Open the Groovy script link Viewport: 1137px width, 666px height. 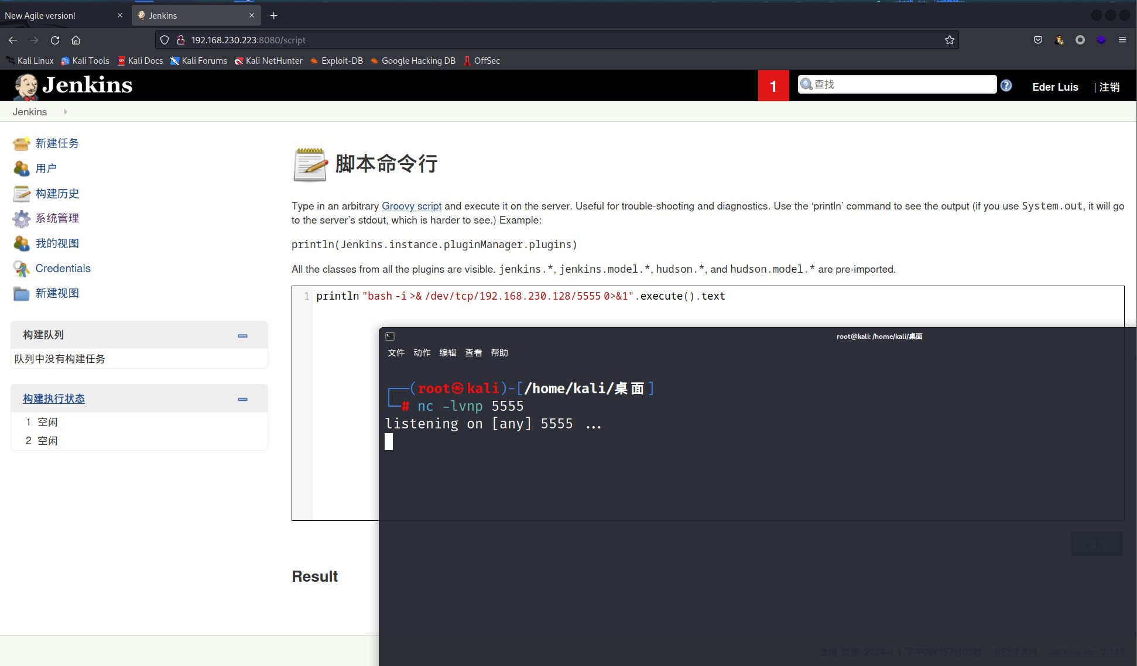(x=412, y=206)
